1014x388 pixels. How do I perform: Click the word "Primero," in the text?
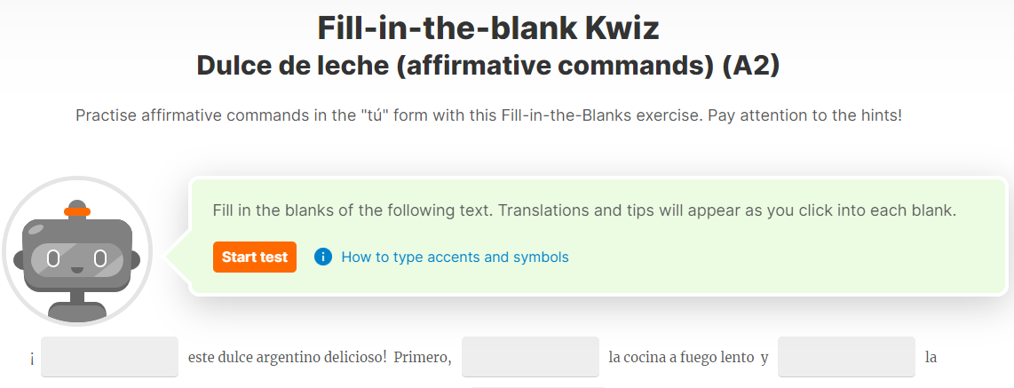[x=423, y=357]
